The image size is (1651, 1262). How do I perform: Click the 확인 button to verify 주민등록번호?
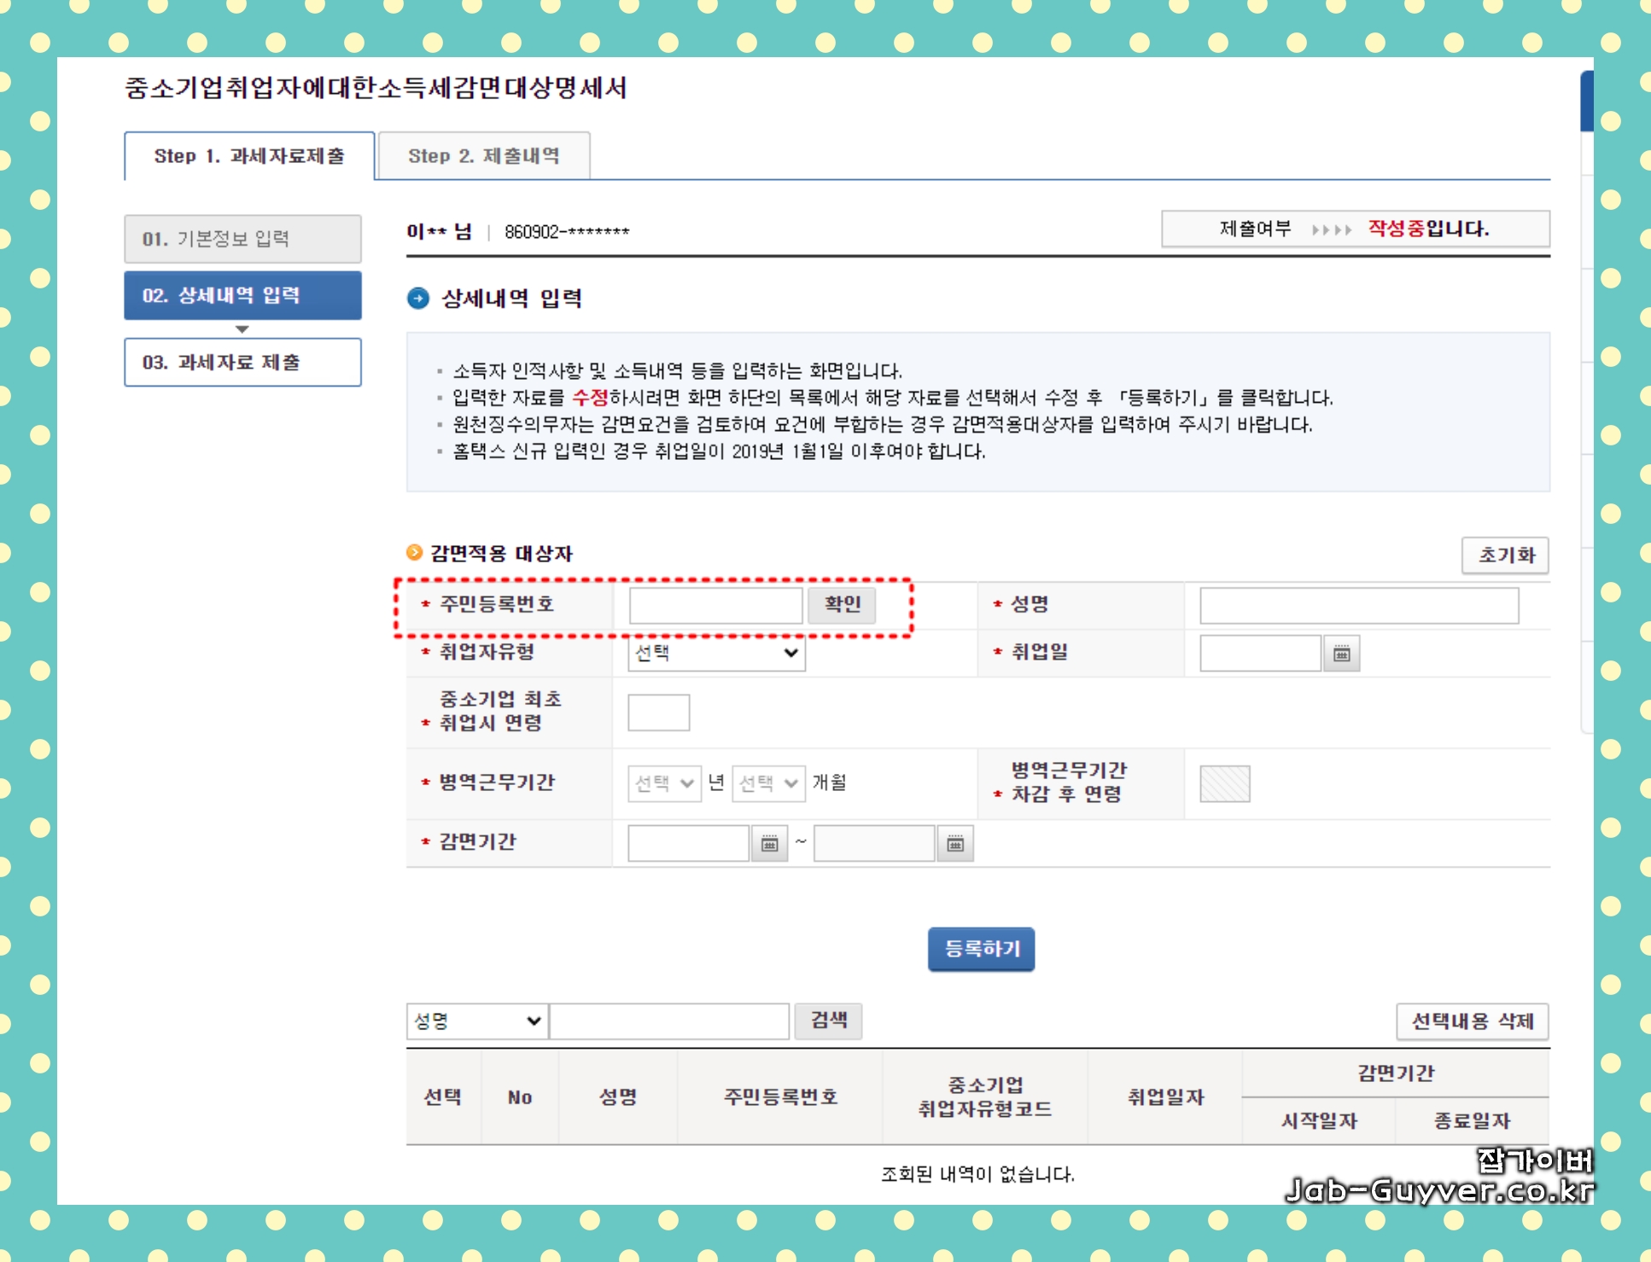click(x=842, y=604)
